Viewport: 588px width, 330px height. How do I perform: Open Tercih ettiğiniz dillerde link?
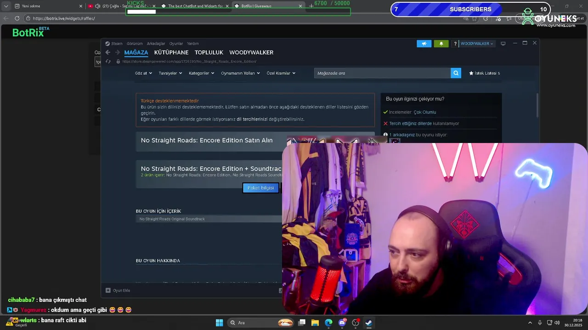tap(410, 123)
